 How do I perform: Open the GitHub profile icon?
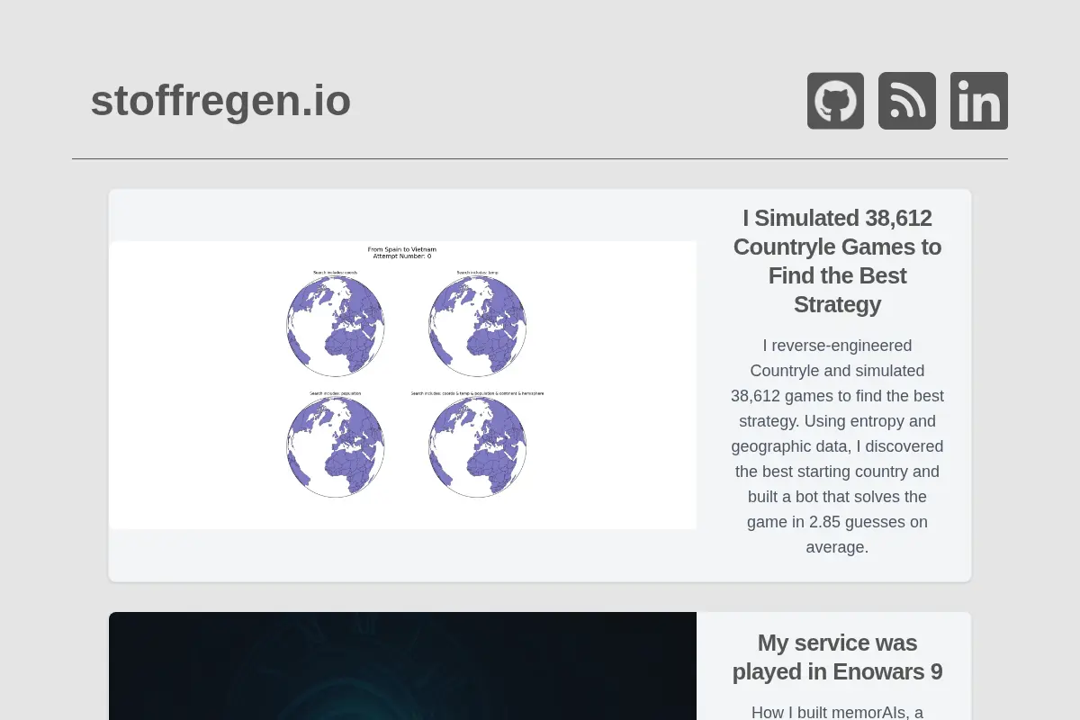(x=835, y=101)
